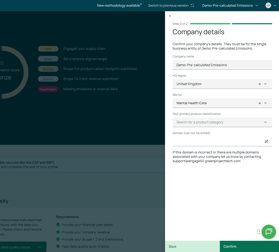Image resolution: width=279 pixels, height=252 pixels.
Task: Open the primary product classification dropdown
Action: click(x=265, y=122)
